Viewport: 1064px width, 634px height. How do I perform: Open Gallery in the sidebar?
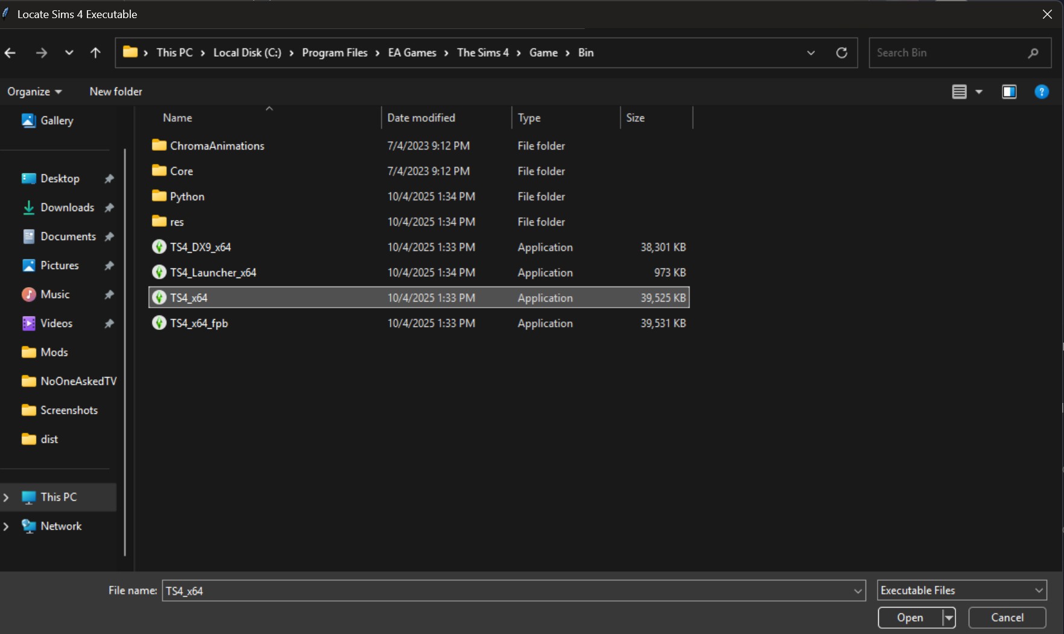(x=57, y=121)
